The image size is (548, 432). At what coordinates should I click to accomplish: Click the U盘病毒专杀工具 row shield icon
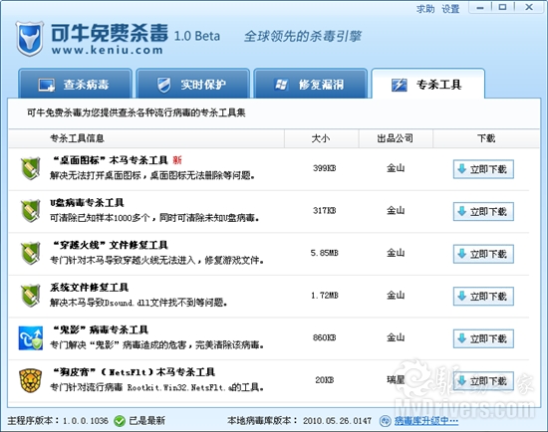click(x=31, y=211)
